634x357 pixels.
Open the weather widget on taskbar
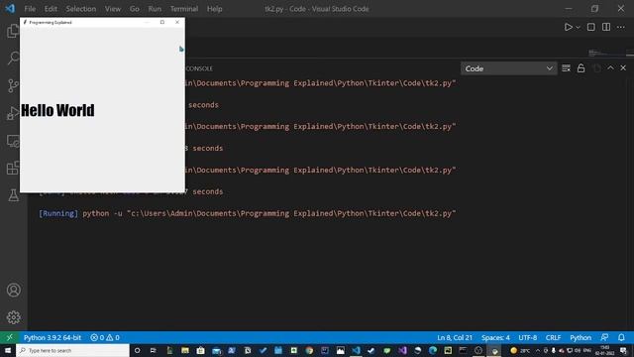pyautogui.click(x=520, y=350)
